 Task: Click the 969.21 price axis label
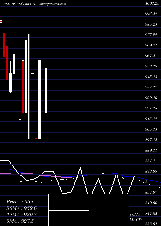coord(152,45)
